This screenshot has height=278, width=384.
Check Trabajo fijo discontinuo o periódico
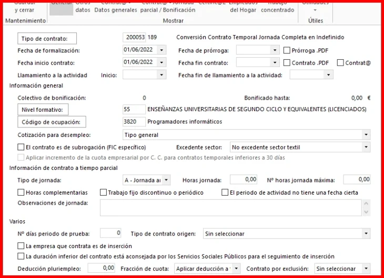coord(103,193)
